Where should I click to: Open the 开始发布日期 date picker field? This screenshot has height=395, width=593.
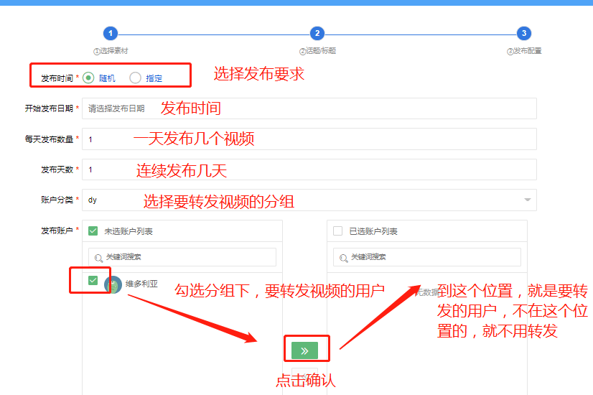(309, 108)
